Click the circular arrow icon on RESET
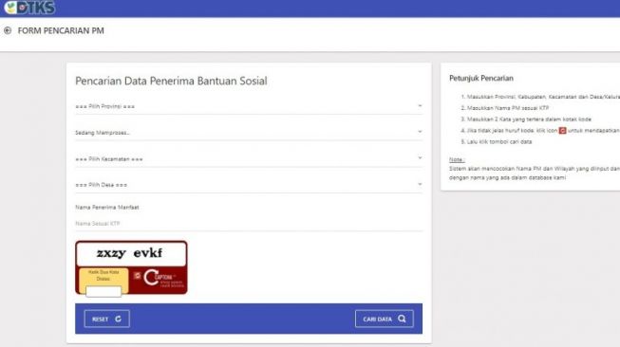The height and width of the screenshot is (347, 620). click(x=118, y=319)
